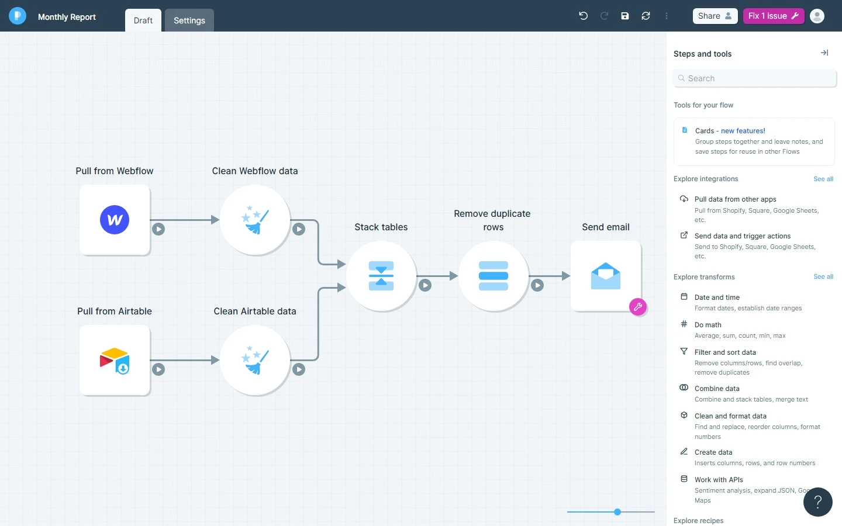Click the Pull from Webflow label
This screenshot has height=526, width=842.
click(115, 171)
